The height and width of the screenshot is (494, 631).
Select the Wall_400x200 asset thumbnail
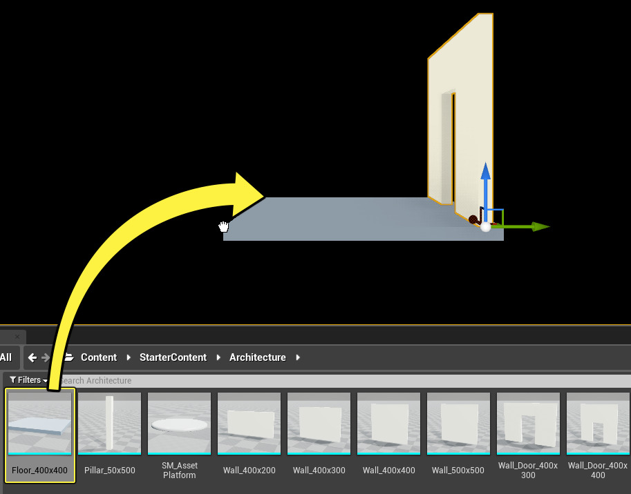coord(249,424)
